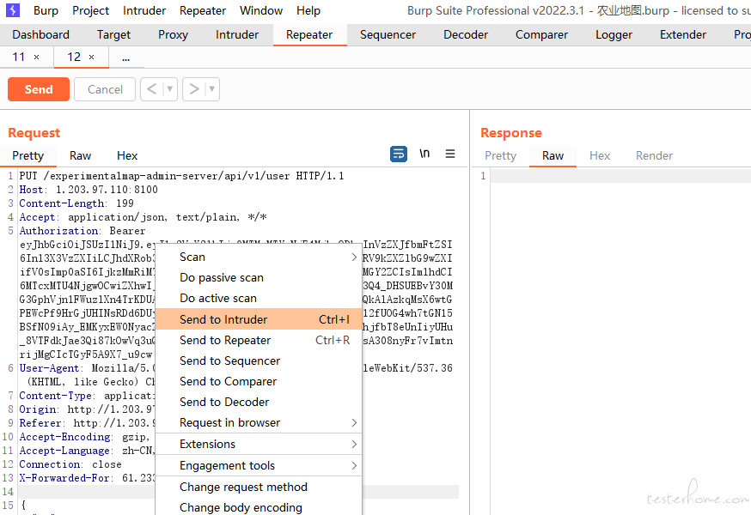The height and width of the screenshot is (515, 751).
Task: Click the Send button
Action: 39,89
